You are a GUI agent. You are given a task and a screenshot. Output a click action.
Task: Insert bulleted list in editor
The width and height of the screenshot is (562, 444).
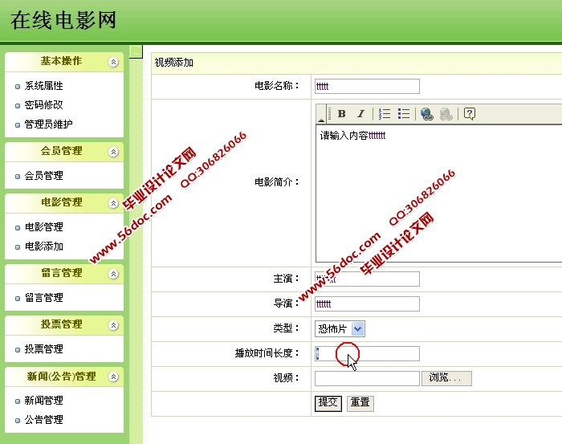pos(405,114)
